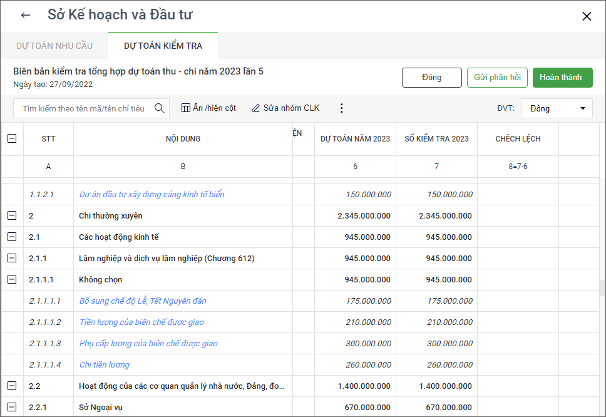Click Sửa nhóm CLK pencil option
This screenshot has height=417, width=606.
[x=285, y=108]
